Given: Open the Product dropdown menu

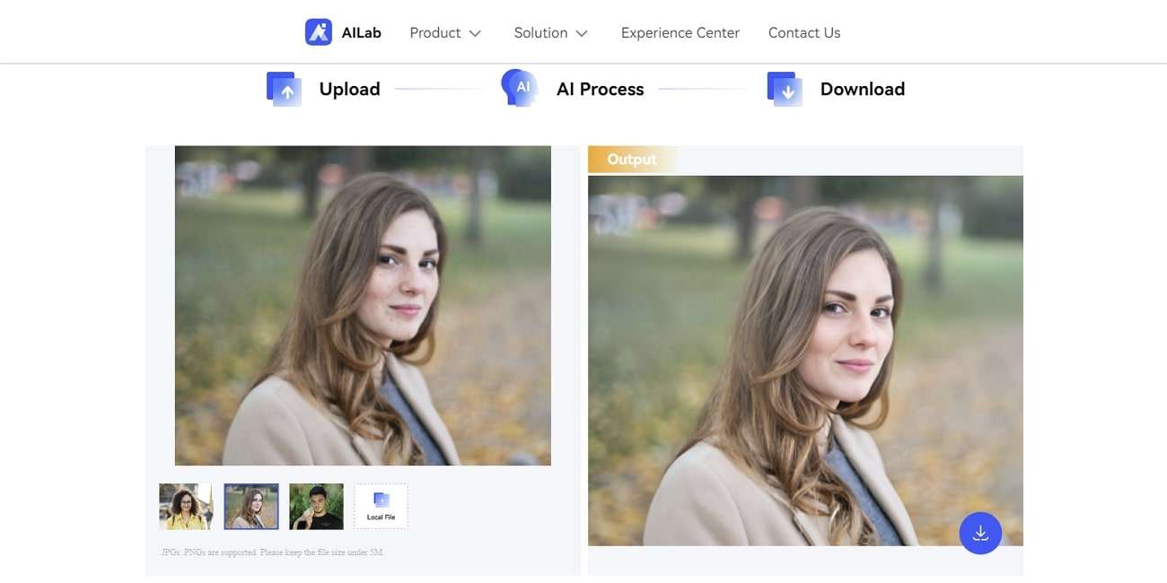Looking at the screenshot, I should [x=436, y=32].
